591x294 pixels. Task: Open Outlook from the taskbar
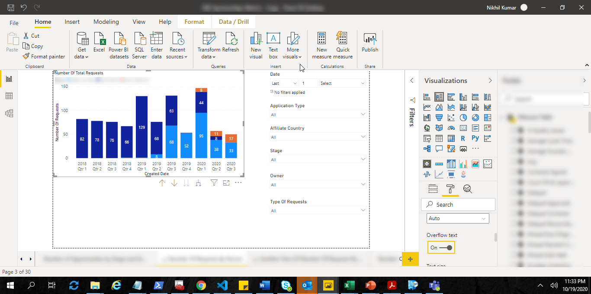307,285
